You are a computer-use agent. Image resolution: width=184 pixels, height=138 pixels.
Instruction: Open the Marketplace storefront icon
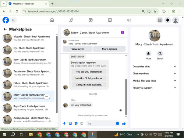click(110, 20)
